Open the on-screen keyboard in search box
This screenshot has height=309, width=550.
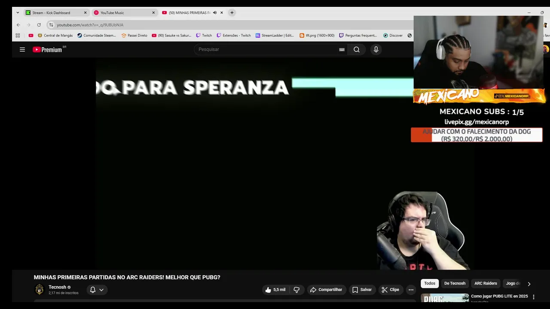click(342, 49)
